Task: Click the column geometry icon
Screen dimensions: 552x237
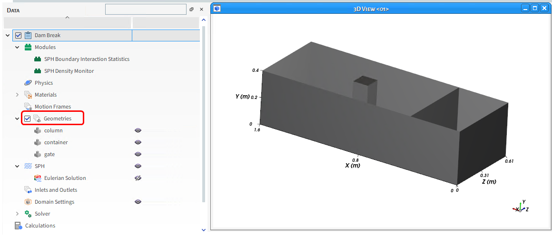Action: point(38,131)
